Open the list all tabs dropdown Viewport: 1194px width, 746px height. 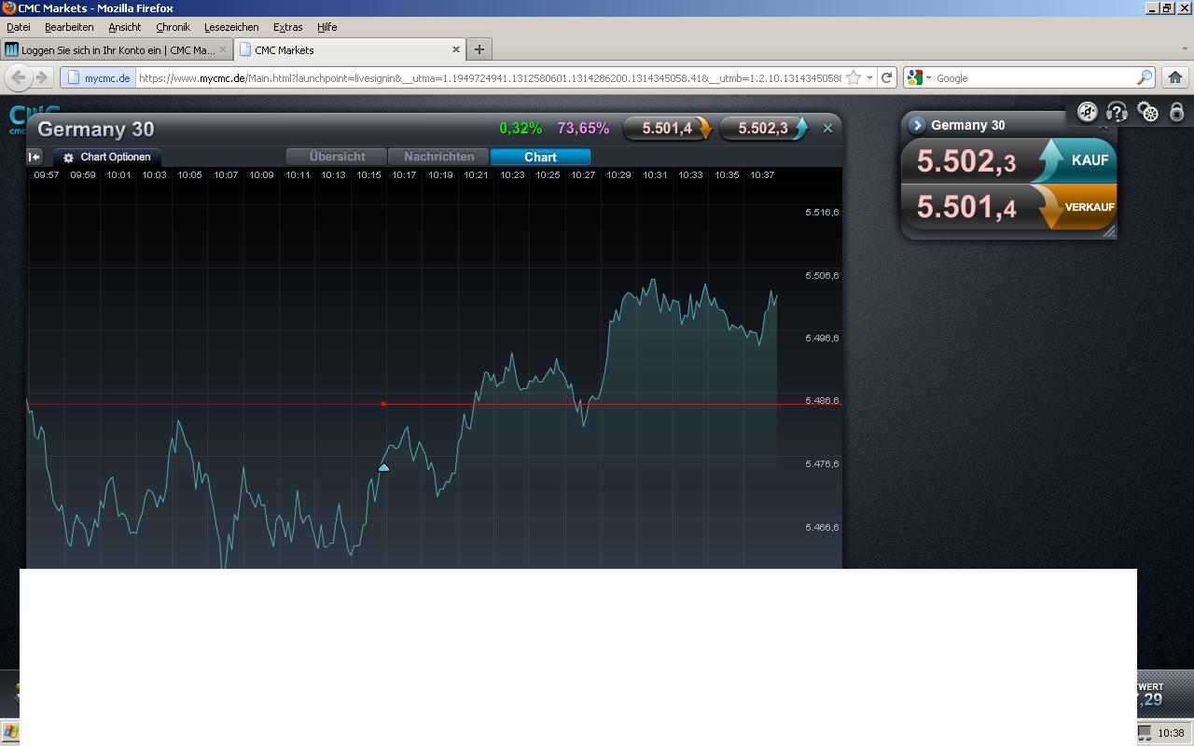pos(1185,49)
